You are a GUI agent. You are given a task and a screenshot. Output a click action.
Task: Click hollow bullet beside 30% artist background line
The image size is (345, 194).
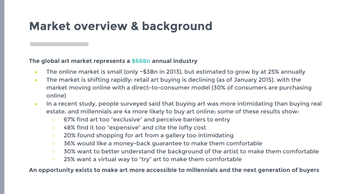[x=53, y=151]
